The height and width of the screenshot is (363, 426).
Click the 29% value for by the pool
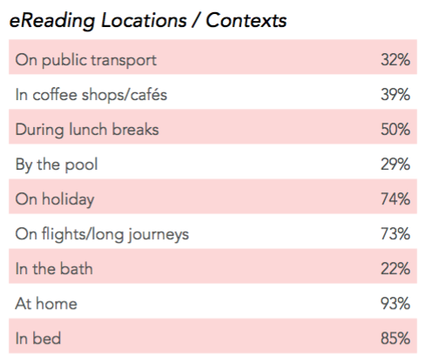pos(396,164)
